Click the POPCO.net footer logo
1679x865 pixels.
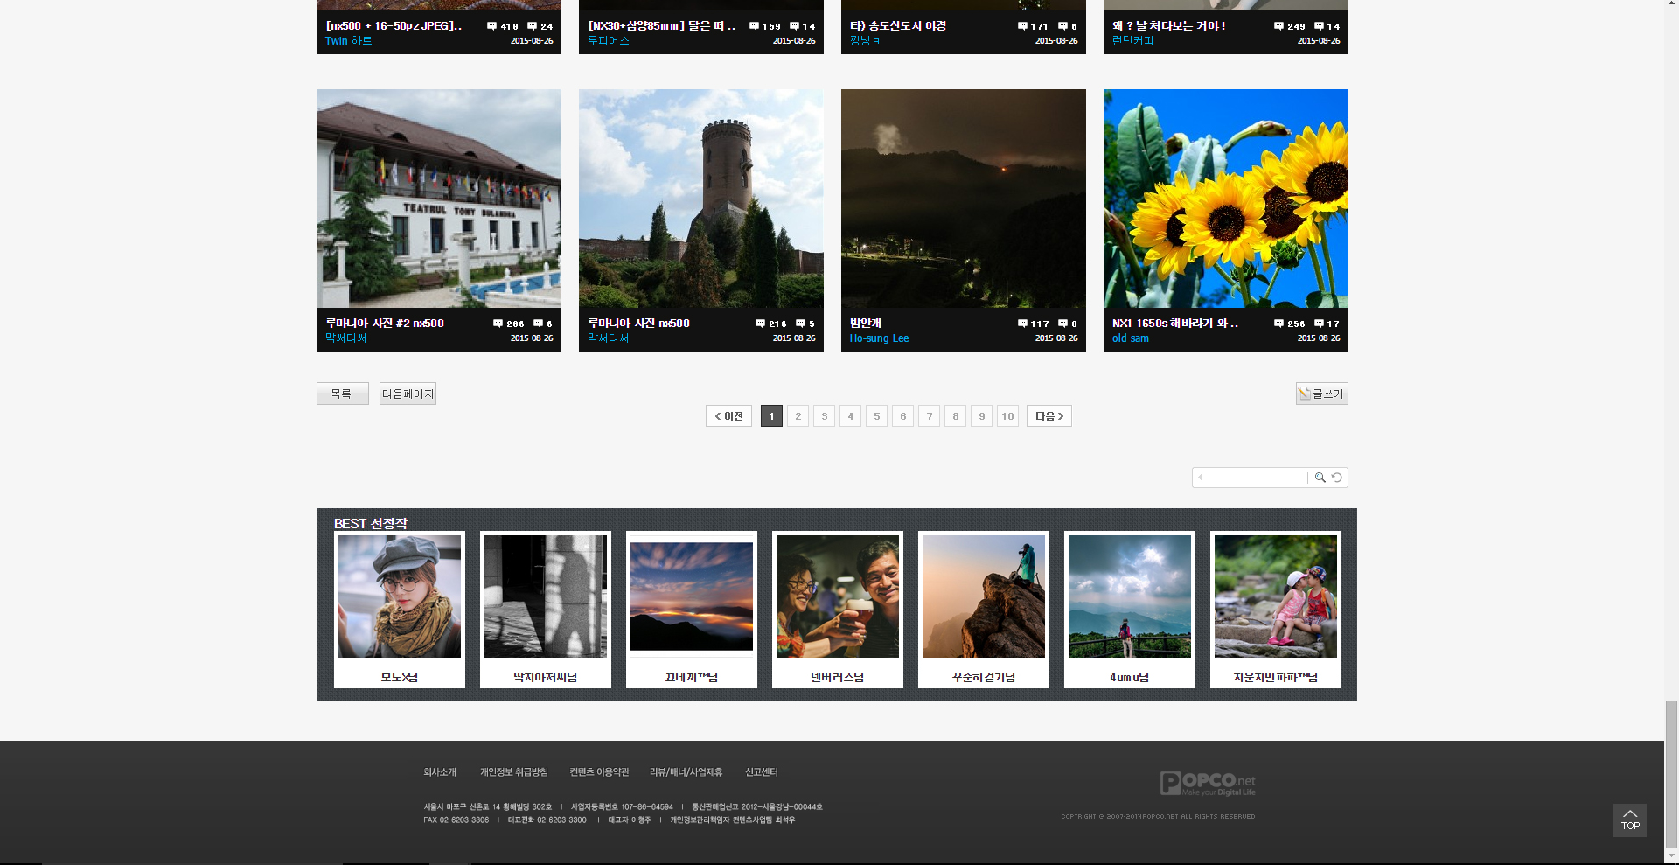click(x=1207, y=783)
